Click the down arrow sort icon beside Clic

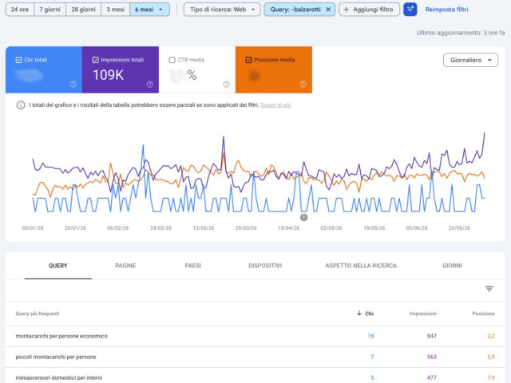359,313
